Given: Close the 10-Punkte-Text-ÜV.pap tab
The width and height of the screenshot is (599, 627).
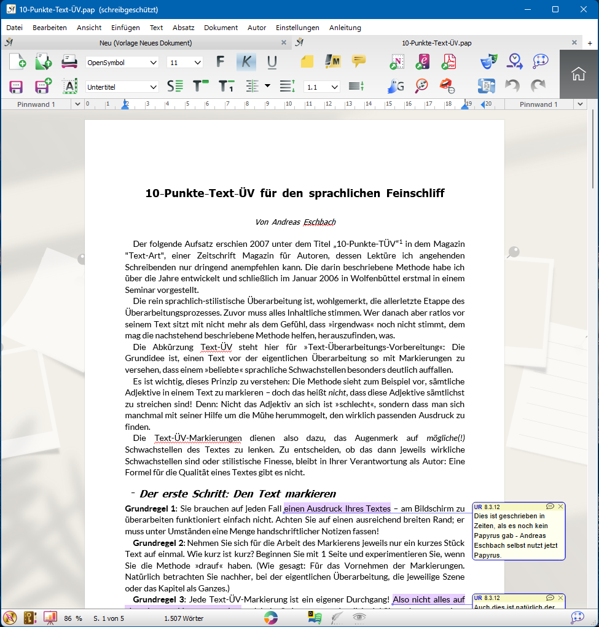Looking at the screenshot, I should [574, 42].
